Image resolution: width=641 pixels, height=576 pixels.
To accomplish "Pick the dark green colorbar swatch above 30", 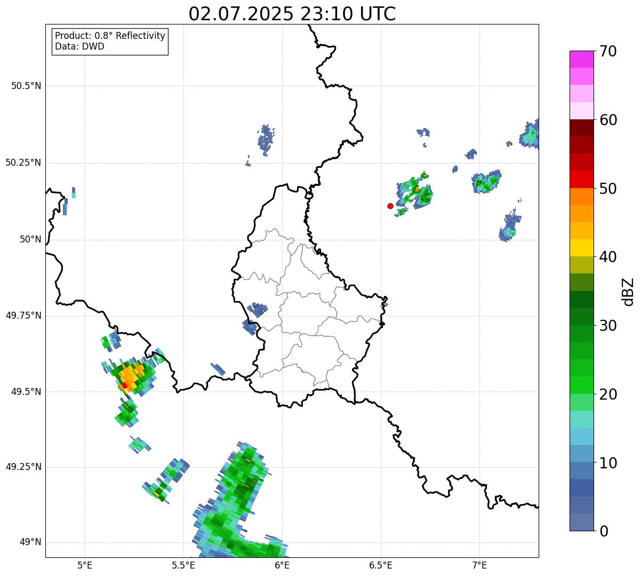I will coord(581,317).
